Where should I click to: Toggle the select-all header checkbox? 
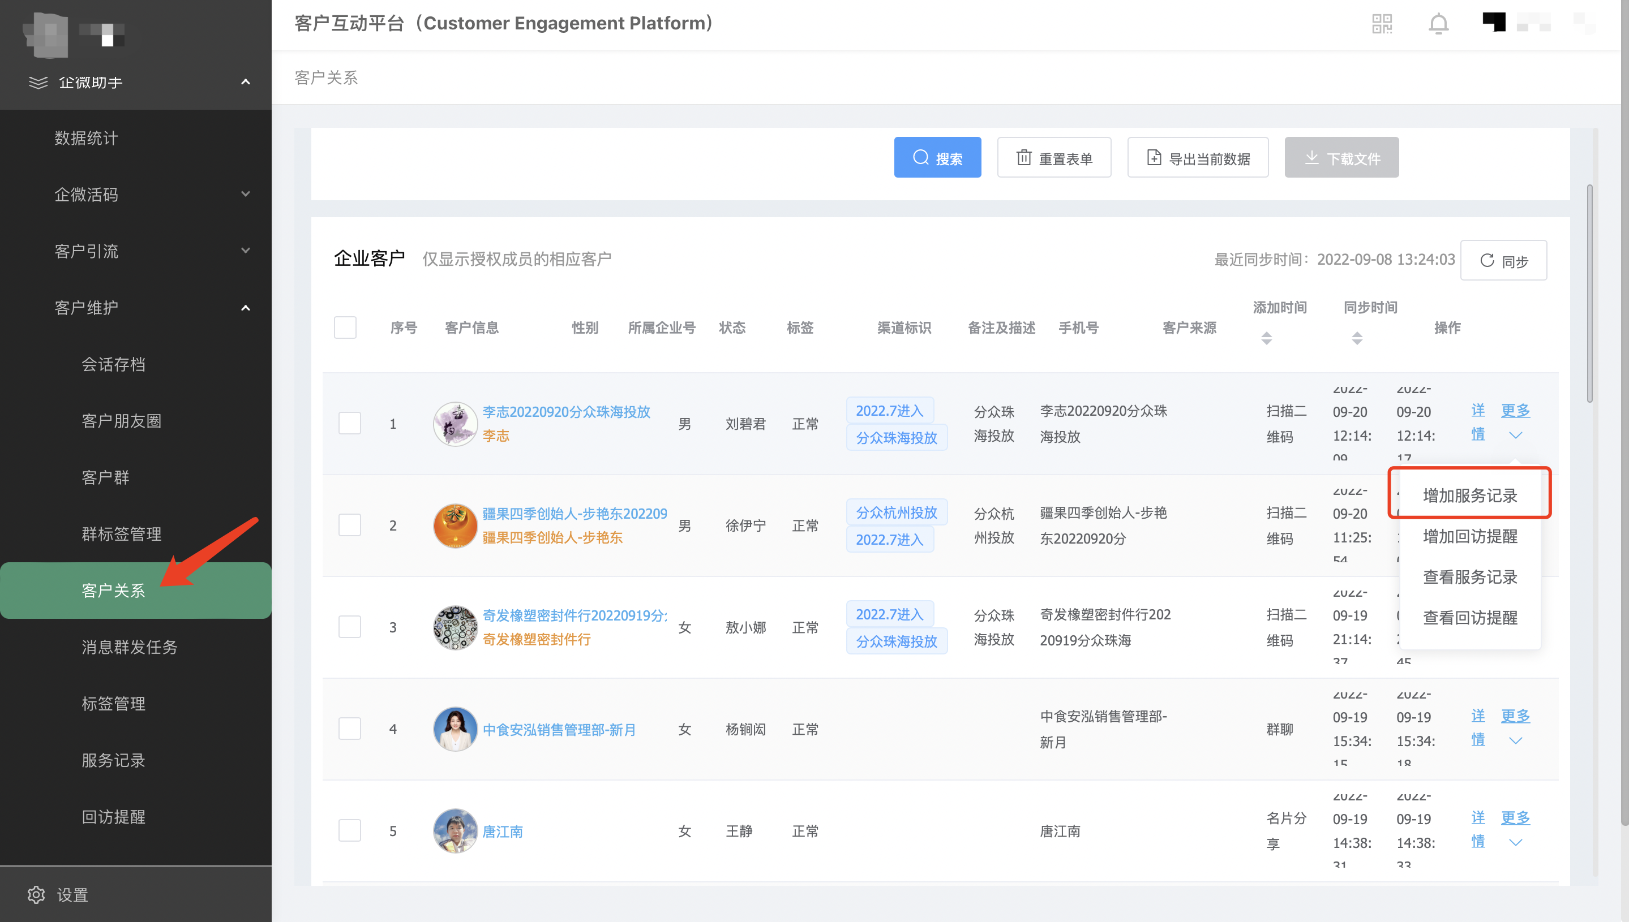[345, 328]
